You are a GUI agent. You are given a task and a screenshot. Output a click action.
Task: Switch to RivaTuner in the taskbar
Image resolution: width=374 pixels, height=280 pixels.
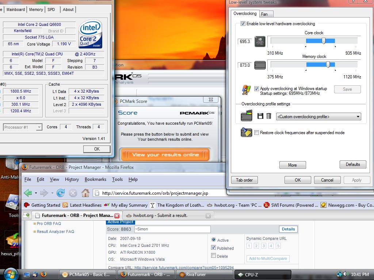205,275
